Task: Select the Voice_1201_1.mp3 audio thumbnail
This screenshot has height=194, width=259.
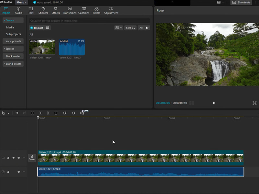Action: click(72, 47)
